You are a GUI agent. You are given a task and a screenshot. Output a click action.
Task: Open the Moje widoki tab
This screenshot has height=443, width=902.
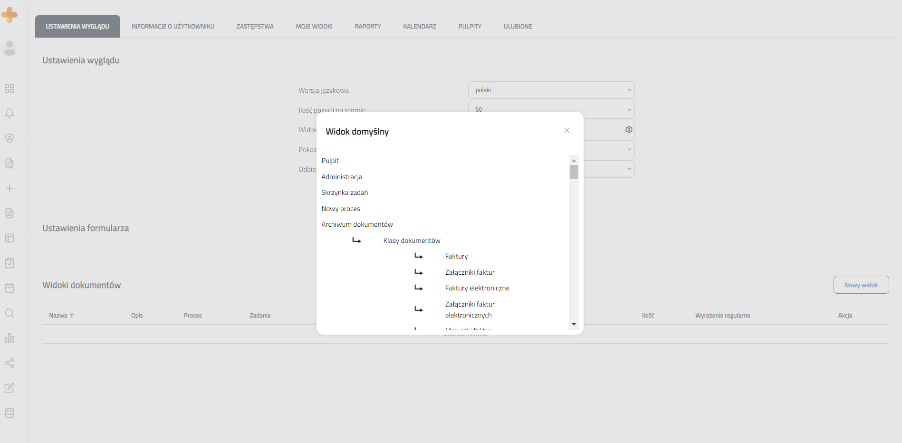tap(314, 27)
